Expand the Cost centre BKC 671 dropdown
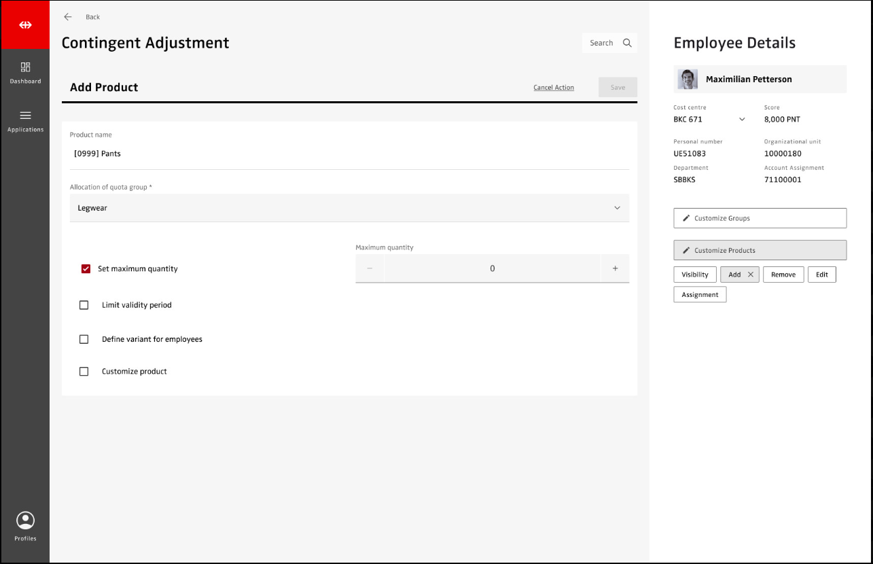The width and height of the screenshot is (873, 564). coord(742,120)
